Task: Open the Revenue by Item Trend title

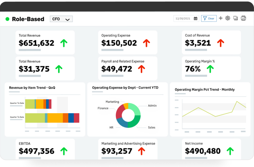Action: tap(32, 88)
